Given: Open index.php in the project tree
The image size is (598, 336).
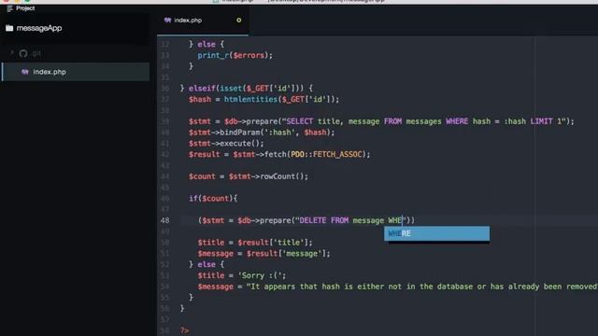Looking at the screenshot, I should pos(76,72).
